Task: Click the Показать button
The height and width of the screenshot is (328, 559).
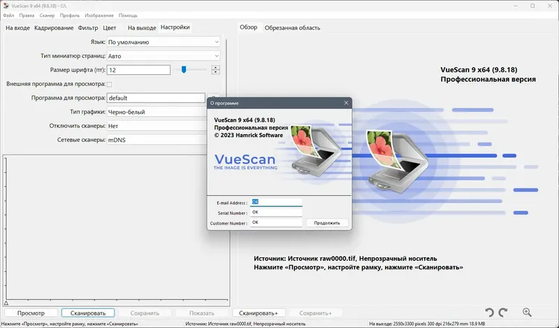Action: coord(202,313)
